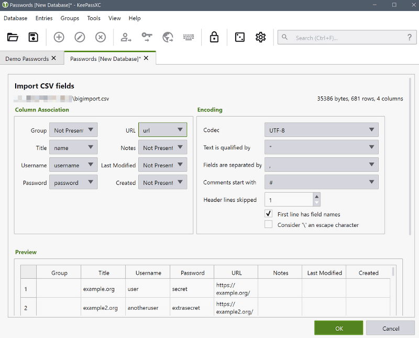Edit entry using the pencil icon

click(x=80, y=37)
